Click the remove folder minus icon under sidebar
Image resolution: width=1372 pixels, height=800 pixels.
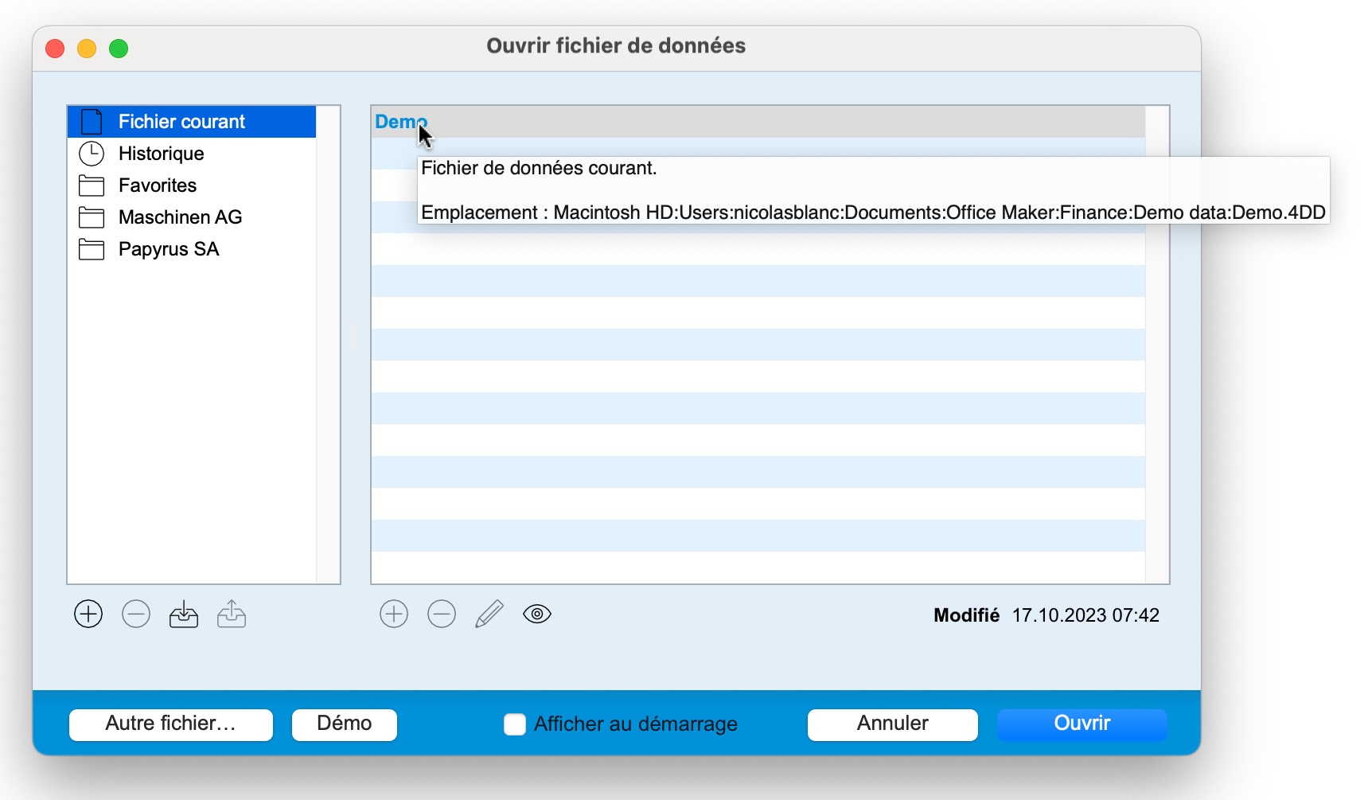pyautogui.click(x=136, y=615)
